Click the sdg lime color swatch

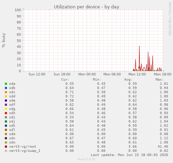pos(6,109)
